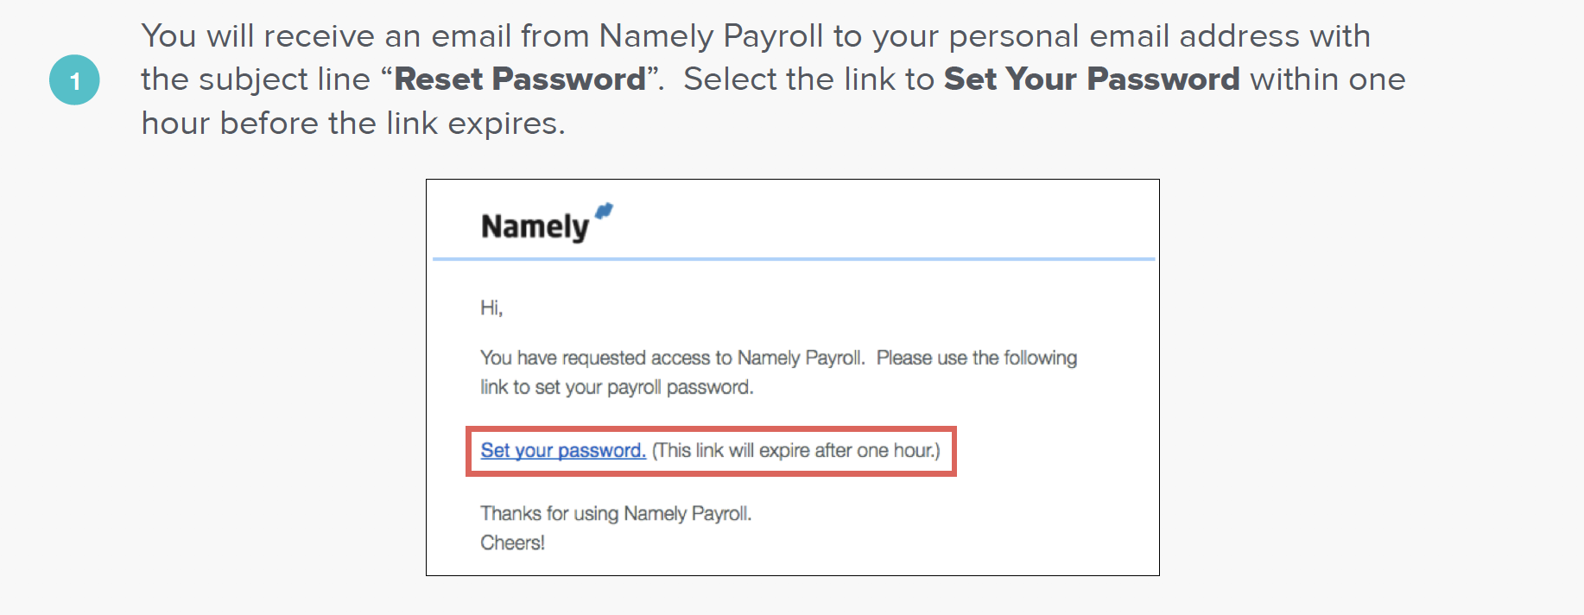Image resolution: width=1584 pixels, height=615 pixels.
Task: Click "link to set your payroll password." line
Action: pos(617,388)
